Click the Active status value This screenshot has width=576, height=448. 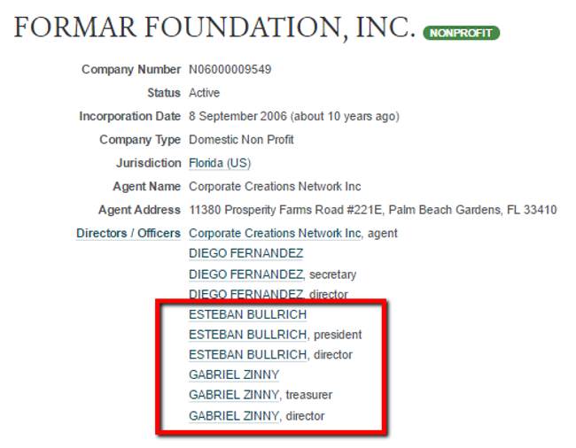coord(205,93)
